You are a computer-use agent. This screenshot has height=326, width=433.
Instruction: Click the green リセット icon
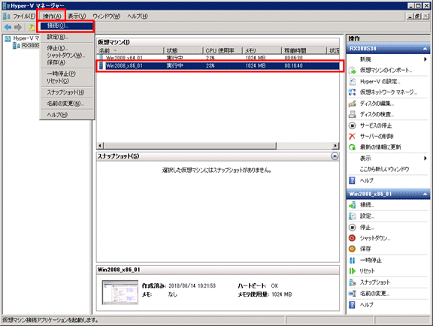pyautogui.click(x=353, y=271)
